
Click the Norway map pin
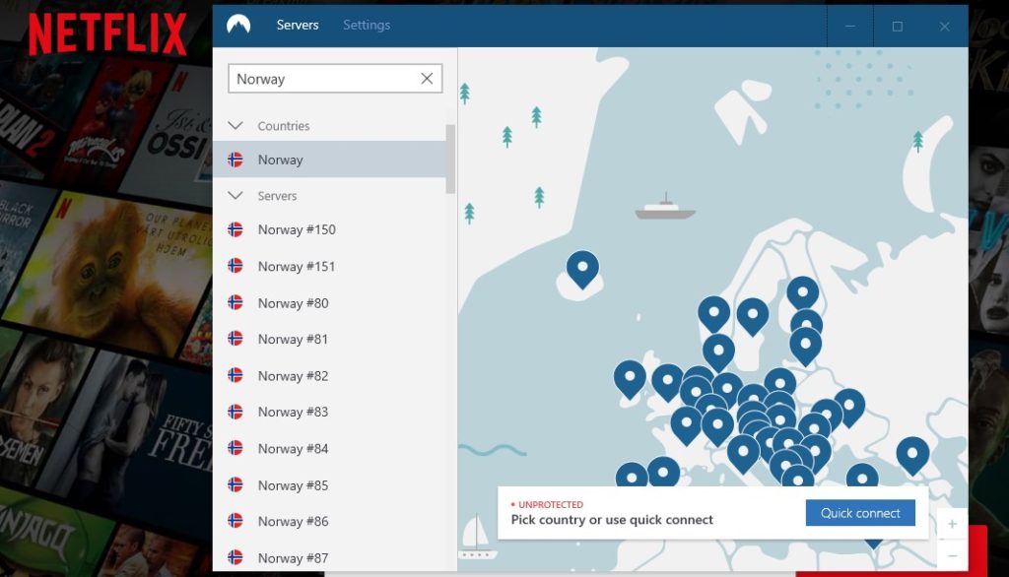[713, 313]
